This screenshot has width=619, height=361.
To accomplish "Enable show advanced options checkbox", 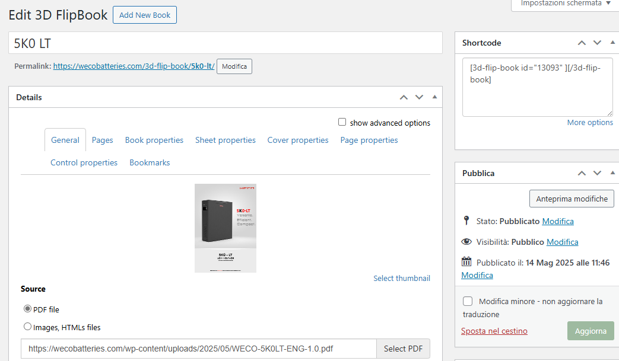I will click(x=342, y=122).
